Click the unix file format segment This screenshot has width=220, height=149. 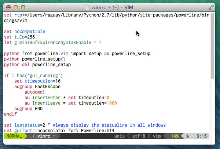point(120,136)
